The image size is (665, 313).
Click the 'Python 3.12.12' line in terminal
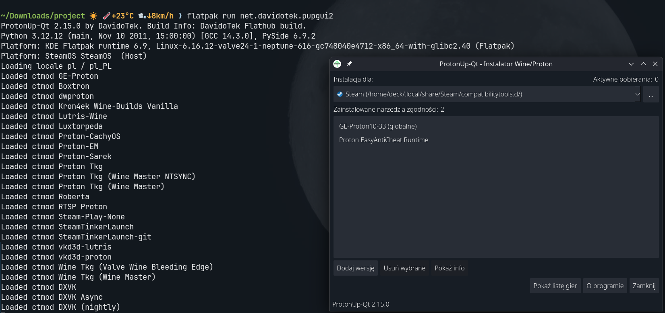tap(158, 36)
